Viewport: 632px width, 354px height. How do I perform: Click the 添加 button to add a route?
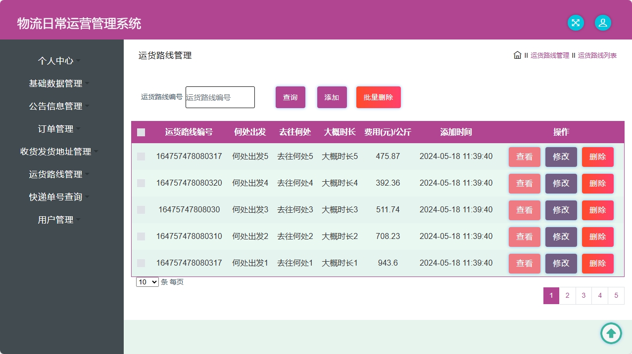click(x=332, y=97)
